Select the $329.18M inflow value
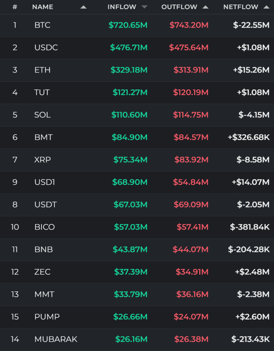The image size is (274, 351). 129,70
